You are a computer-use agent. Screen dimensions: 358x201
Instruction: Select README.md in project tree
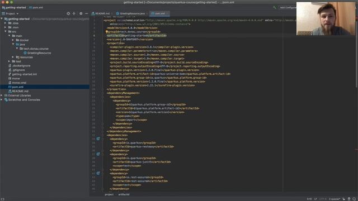[x=20, y=91]
